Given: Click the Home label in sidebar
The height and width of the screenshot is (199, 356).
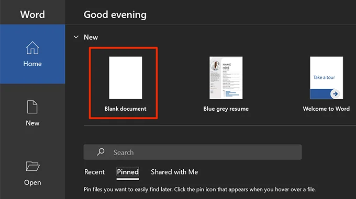Looking at the screenshot, I should point(32,64).
